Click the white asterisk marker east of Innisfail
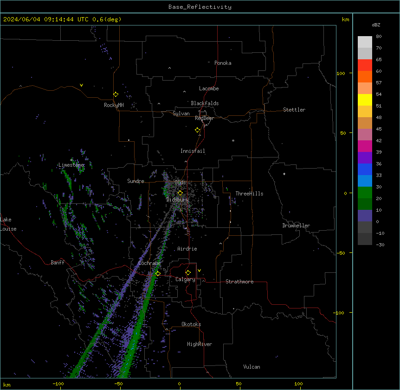Screen dimensions: 400x390 click(x=233, y=140)
